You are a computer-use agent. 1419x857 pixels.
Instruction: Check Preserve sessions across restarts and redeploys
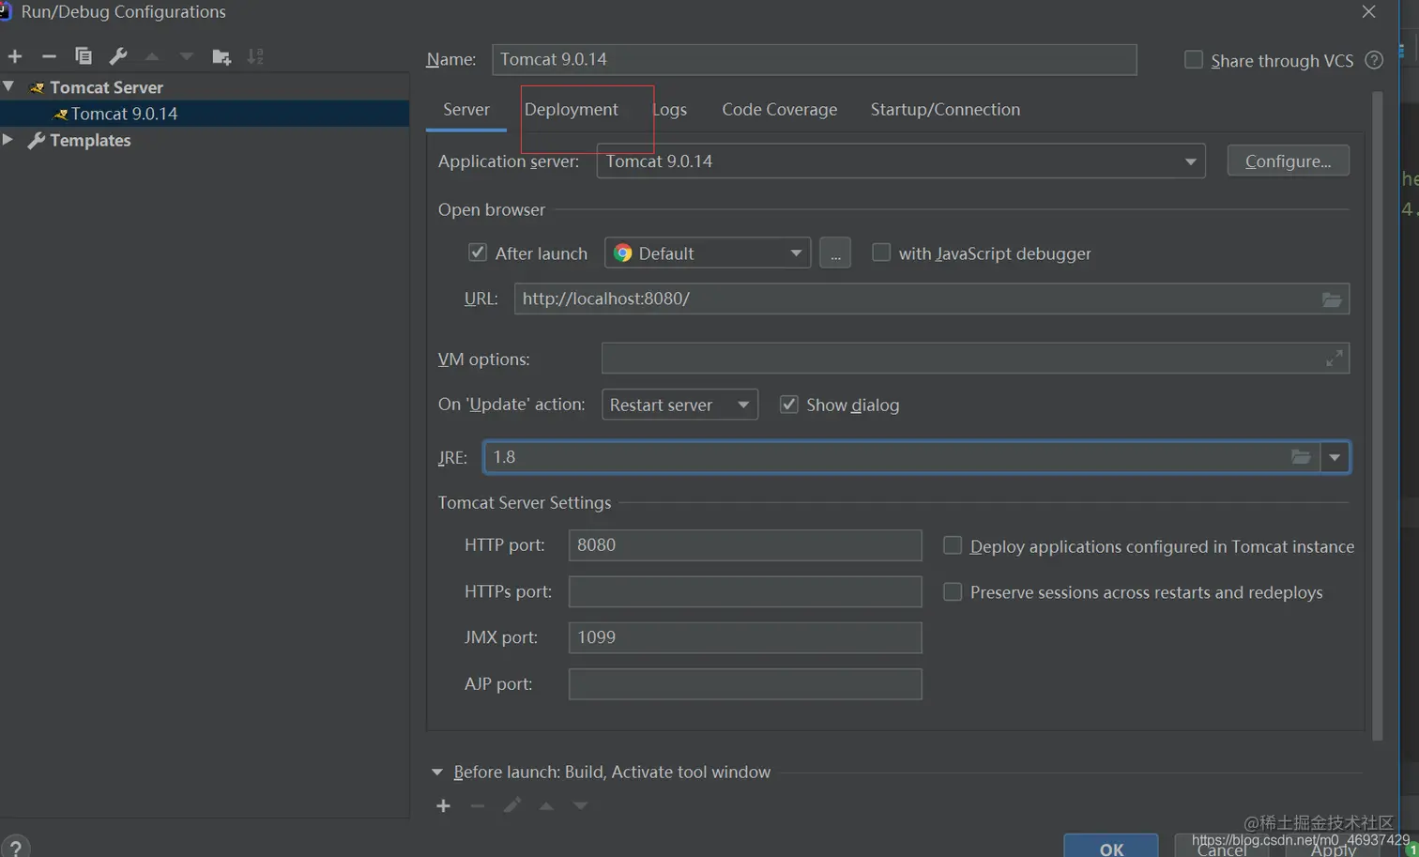(x=953, y=591)
